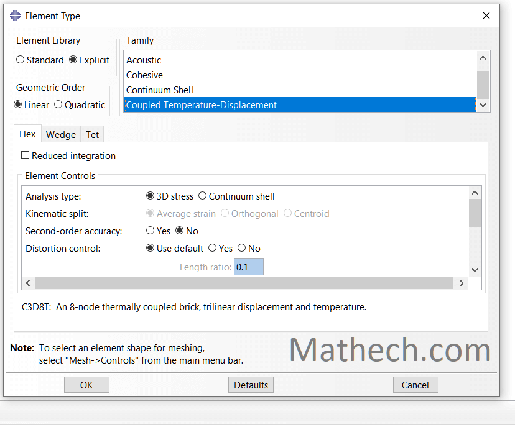
Task: Select Standard element library
Action: [21, 60]
